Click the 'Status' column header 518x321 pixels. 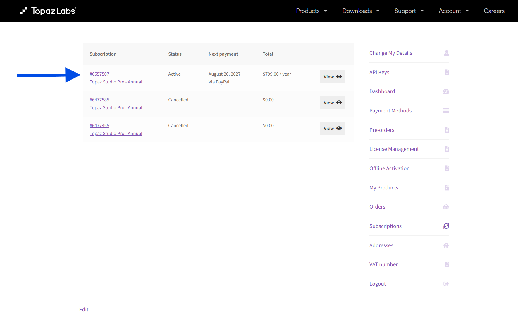[x=175, y=54]
